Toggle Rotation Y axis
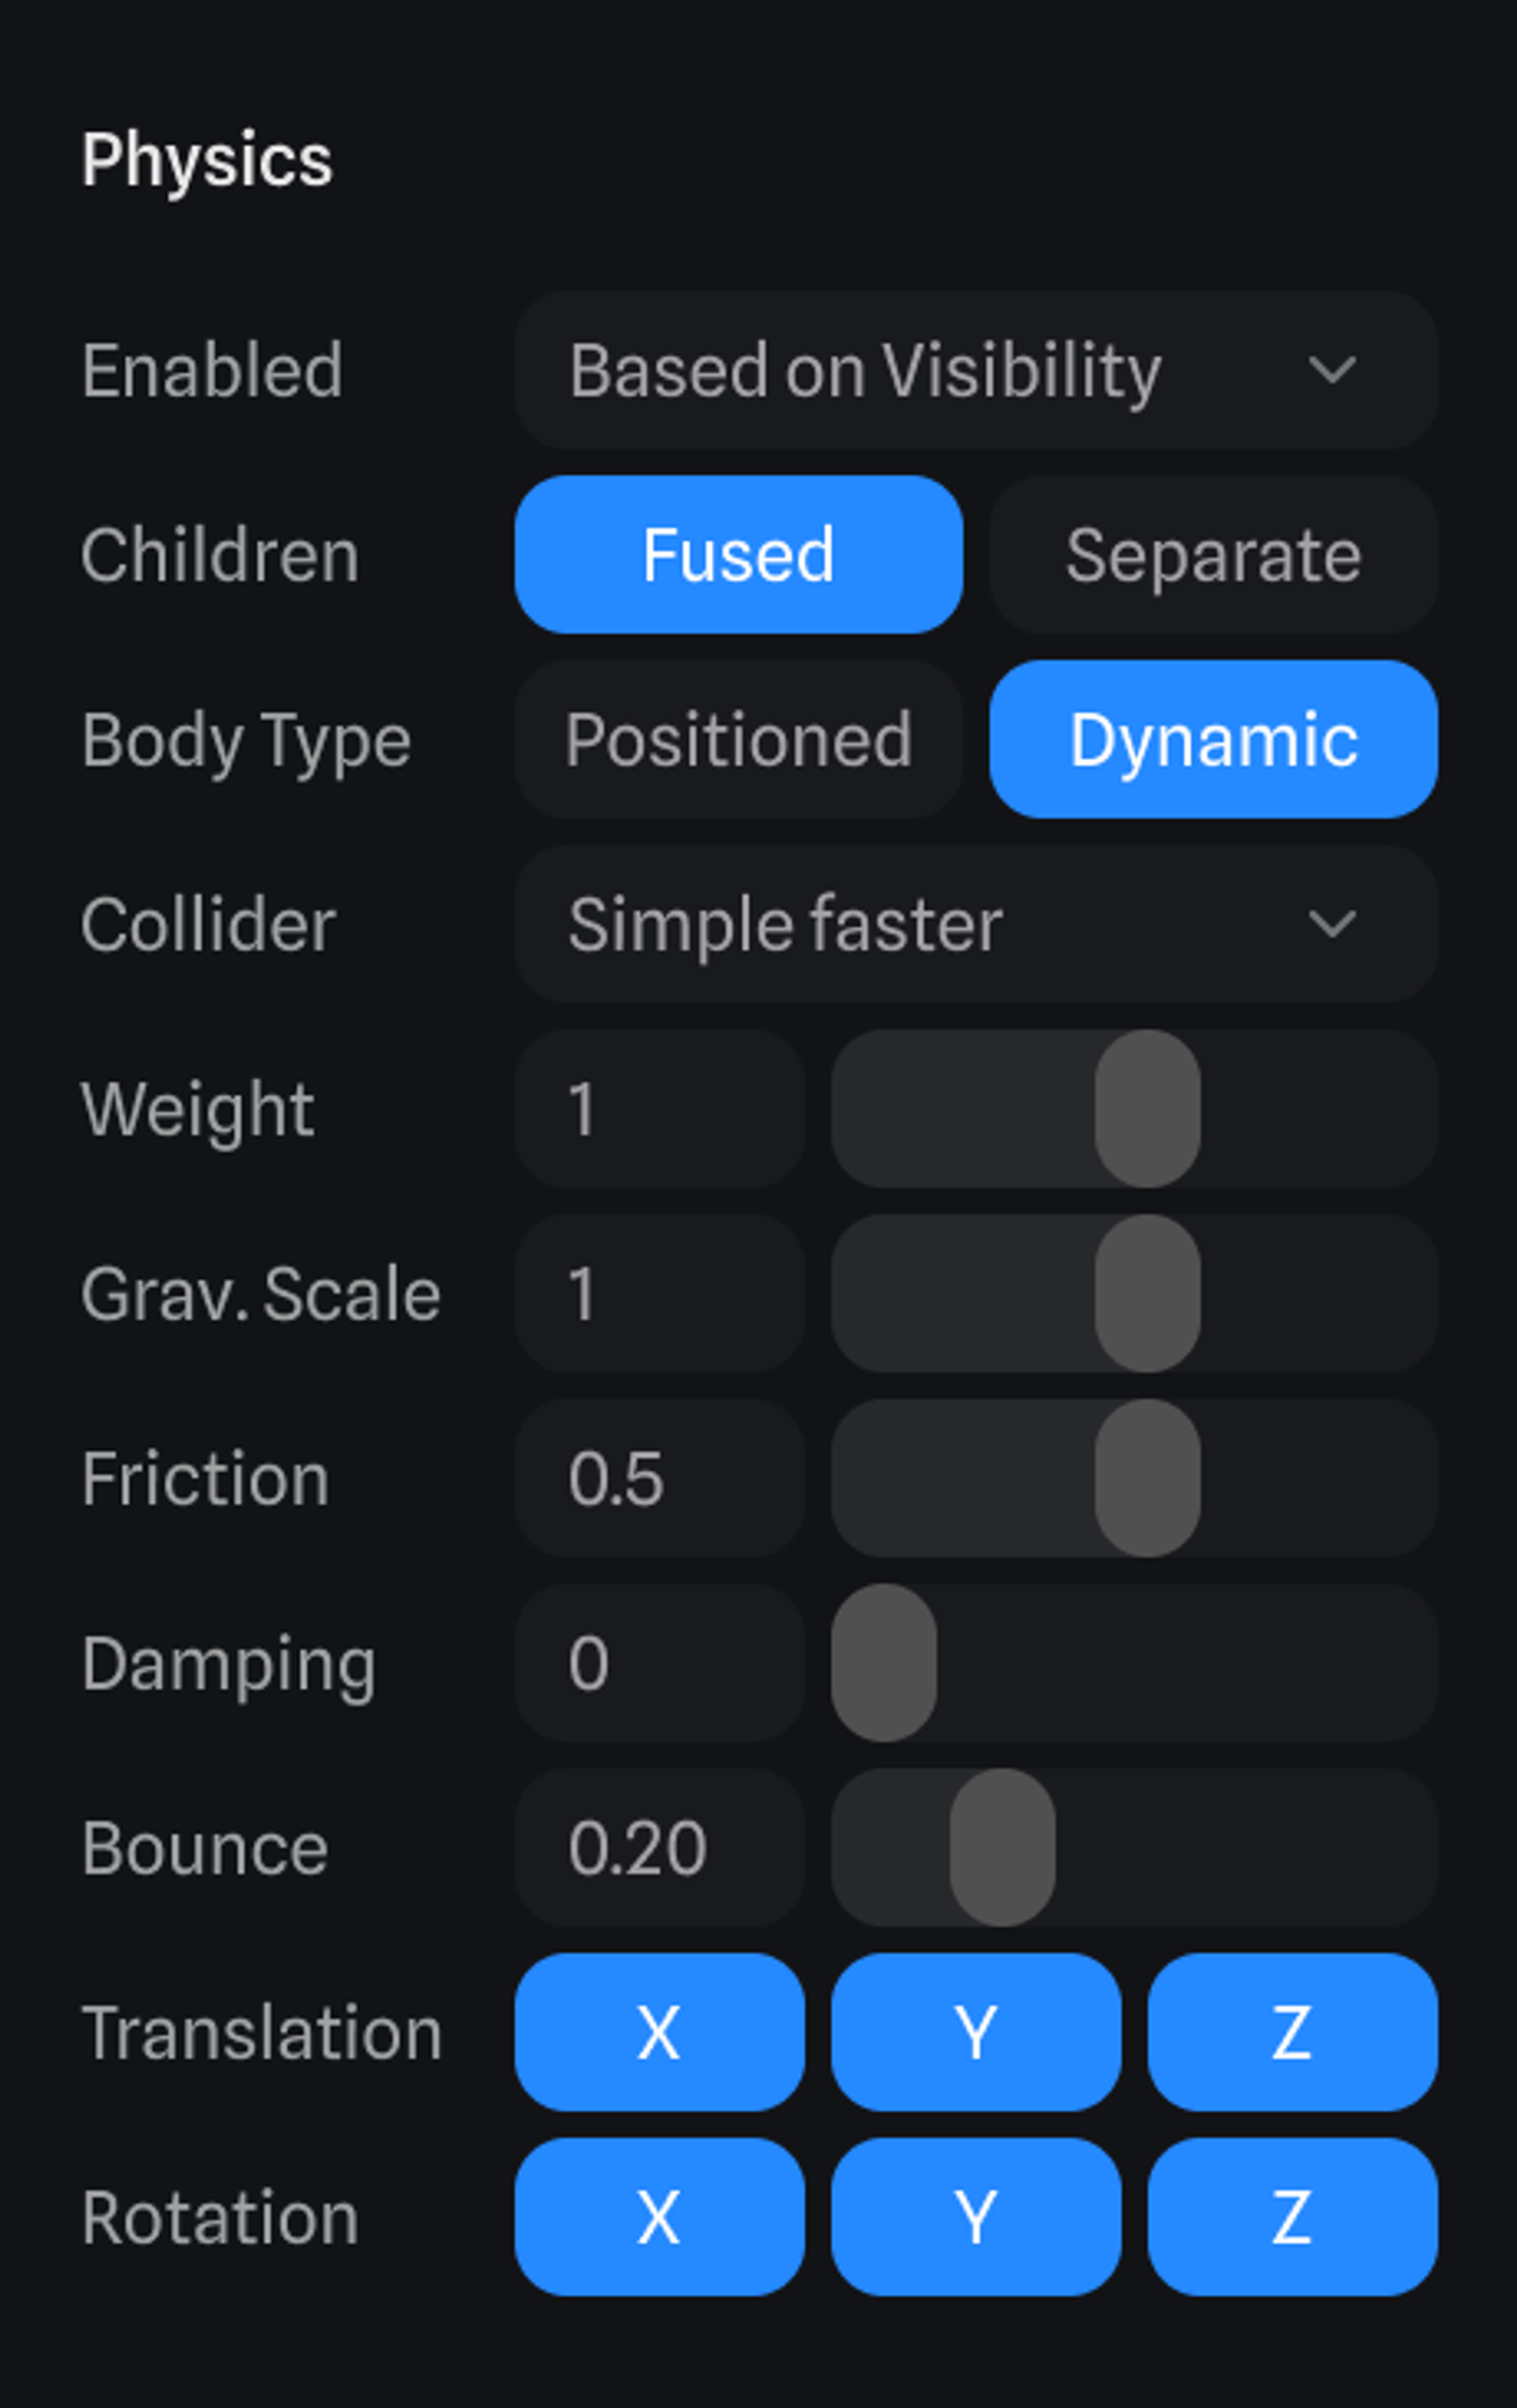This screenshot has height=2408, width=1517. pyautogui.click(x=975, y=2217)
